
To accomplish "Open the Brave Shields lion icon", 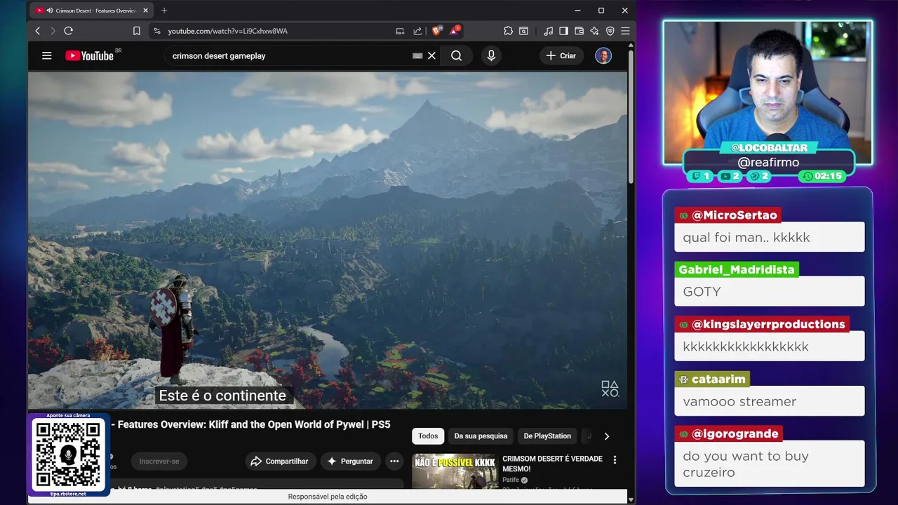I will pos(436,31).
